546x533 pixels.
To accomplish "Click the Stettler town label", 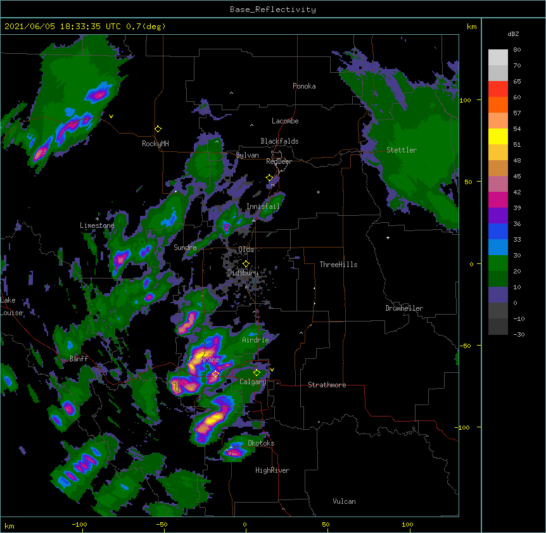I will click(402, 150).
